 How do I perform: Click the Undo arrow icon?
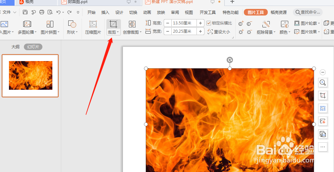[59, 12]
